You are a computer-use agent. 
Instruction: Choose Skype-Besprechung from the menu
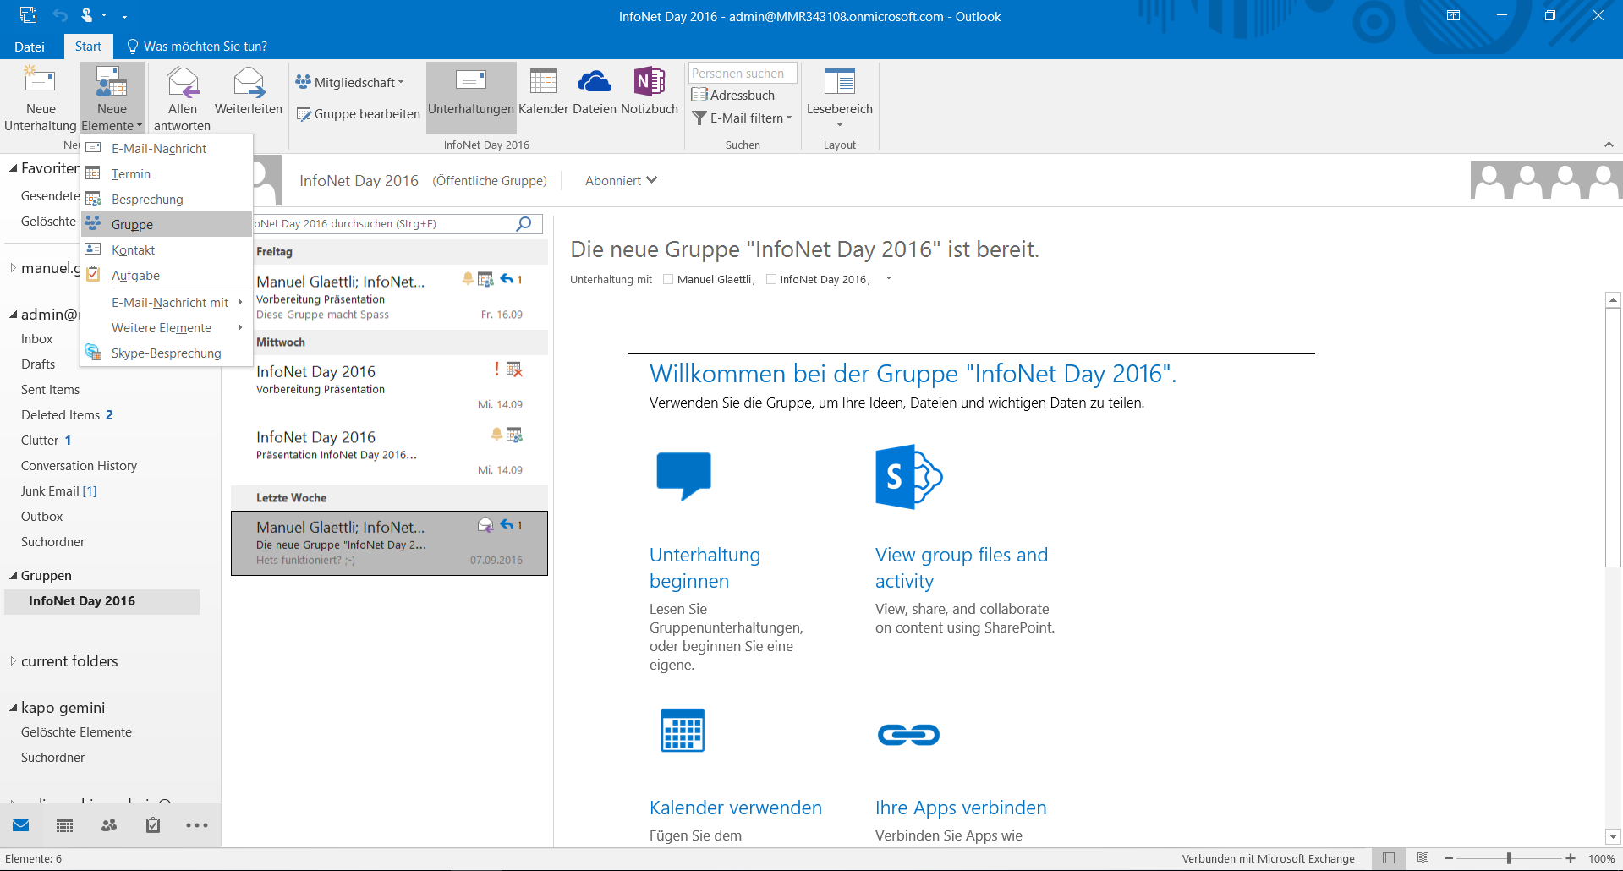(167, 353)
